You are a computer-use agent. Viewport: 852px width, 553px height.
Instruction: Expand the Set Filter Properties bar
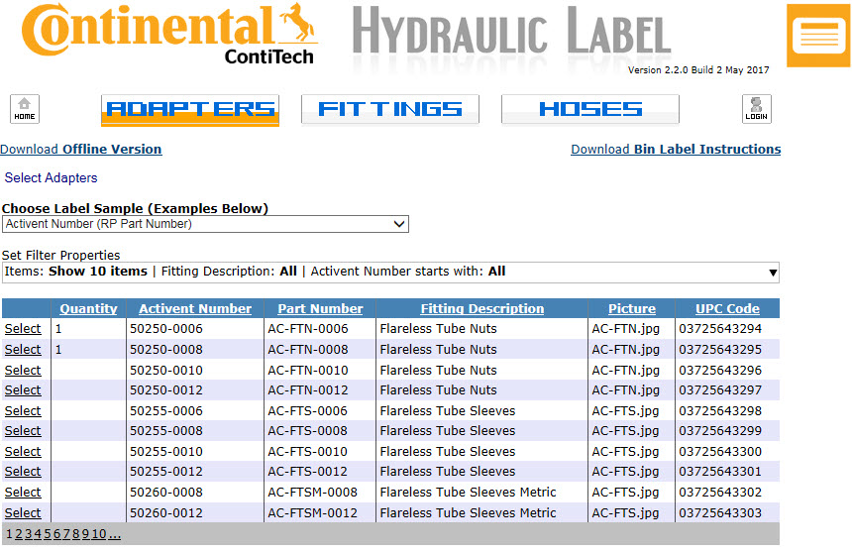coord(390,272)
